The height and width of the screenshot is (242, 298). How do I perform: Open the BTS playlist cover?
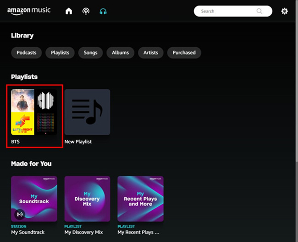34,112
